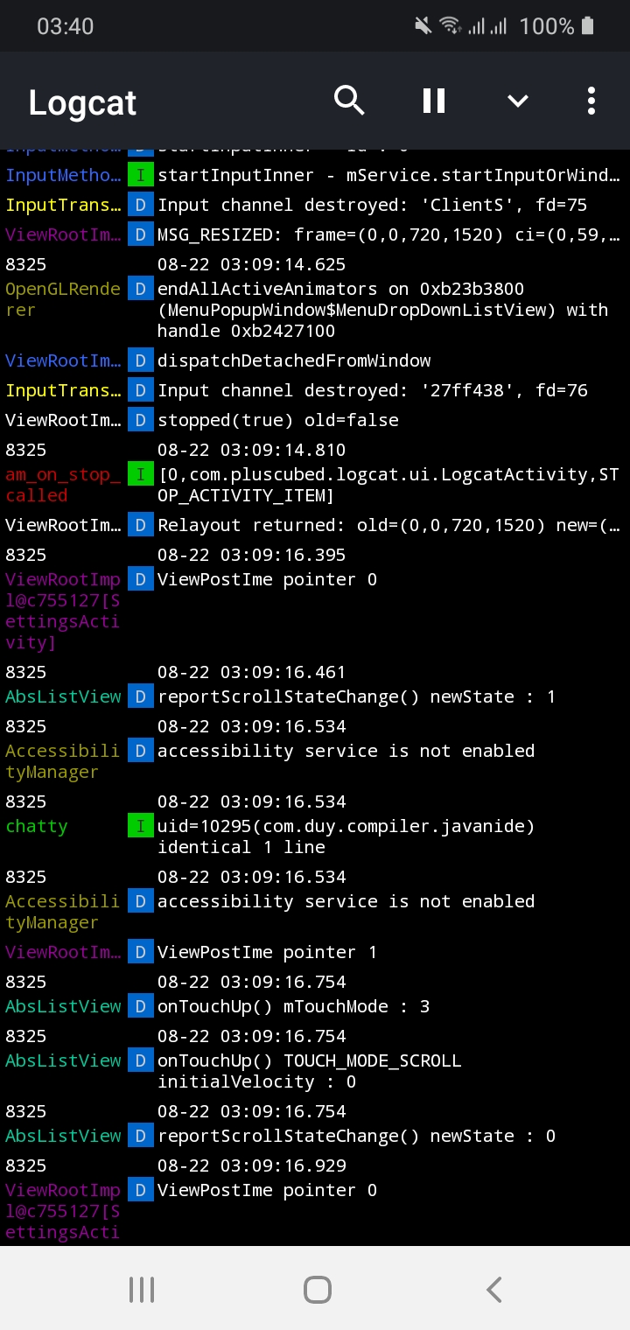Screen dimensions: 630x1330
Task: Tap the green I badge on am_on_stop_called entry
Action: coord(140,474)
